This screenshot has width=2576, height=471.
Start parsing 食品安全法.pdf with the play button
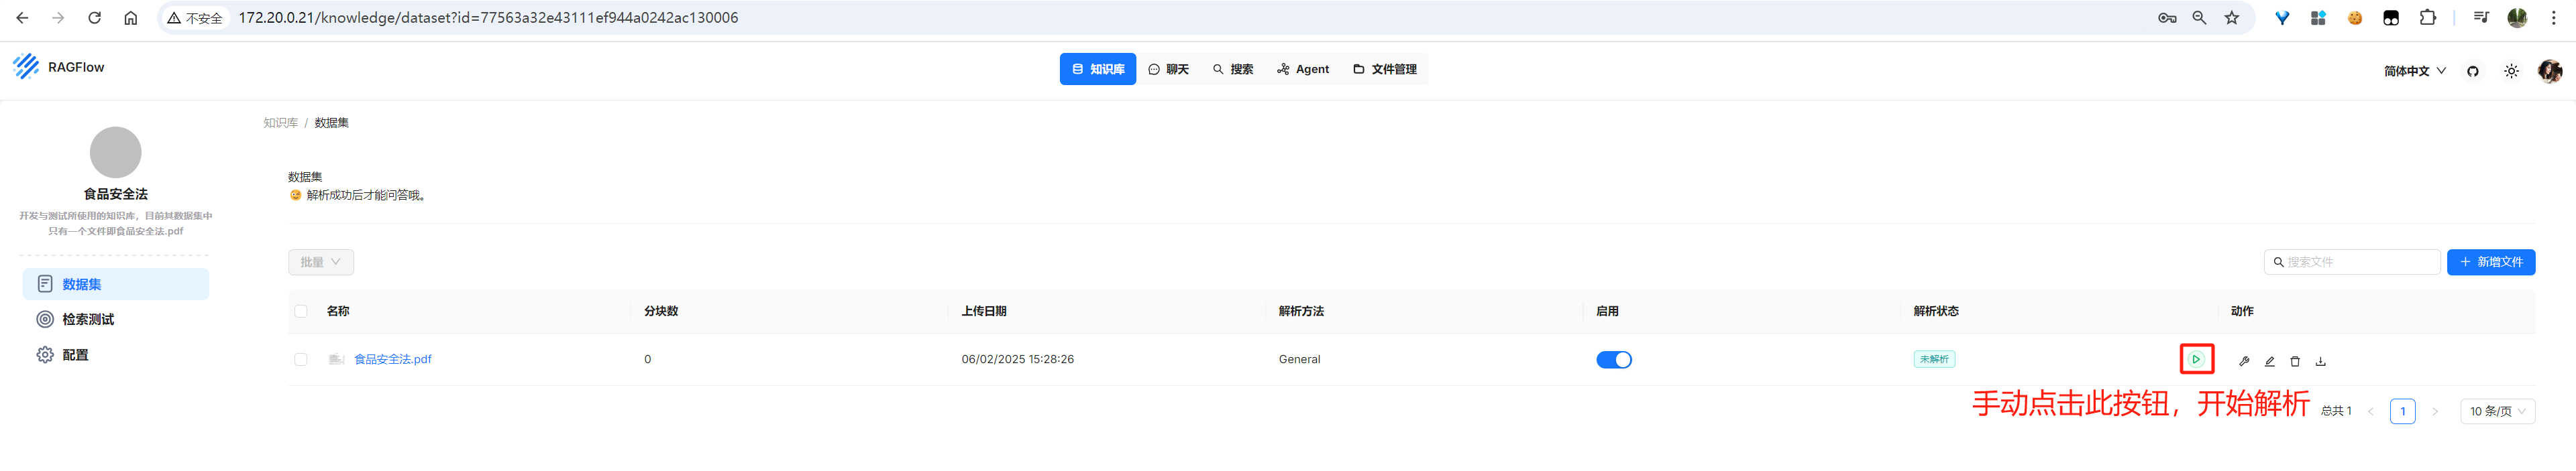[x=2196, y=359]
